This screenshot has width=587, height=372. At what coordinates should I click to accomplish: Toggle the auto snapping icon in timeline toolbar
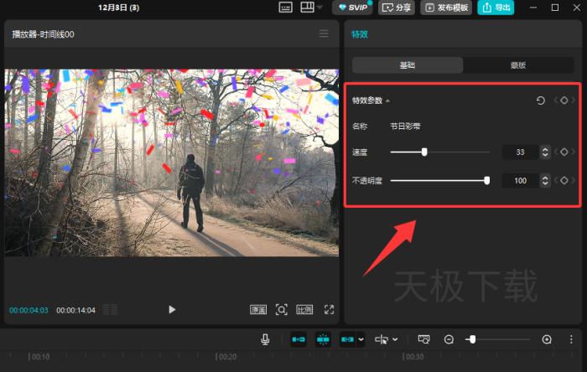coord(323,339)
